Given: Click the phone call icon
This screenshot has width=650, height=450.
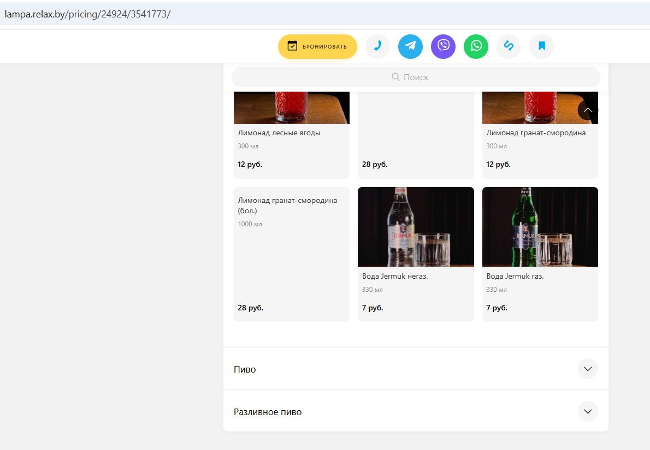Looking at the screenshot, I should click(x=377, y=46).
